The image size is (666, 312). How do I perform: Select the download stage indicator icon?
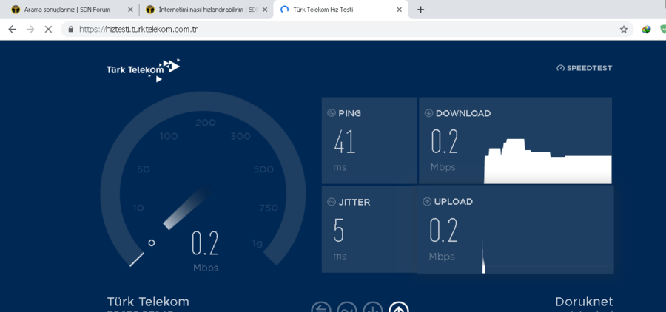pos(372,308)
